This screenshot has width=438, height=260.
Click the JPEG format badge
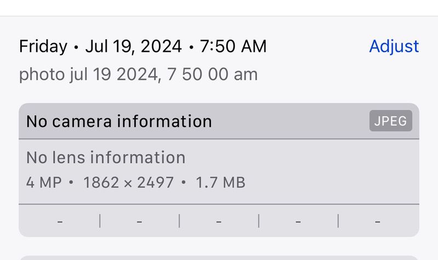click(x=390, y=121)
